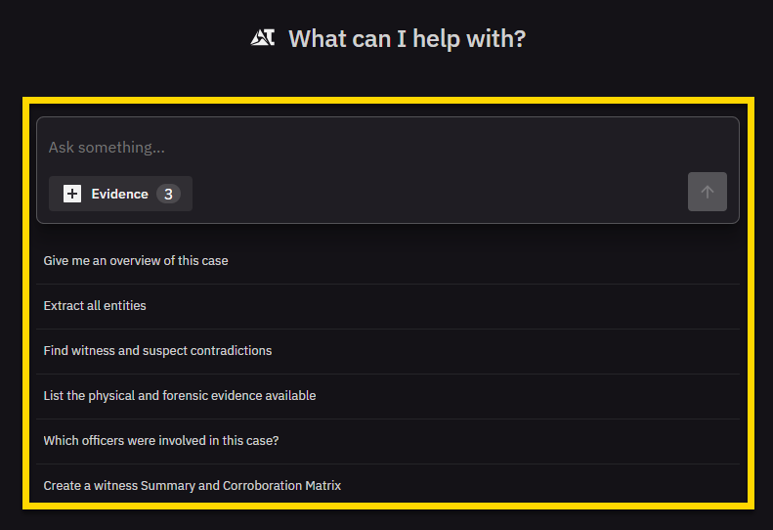
Task: Click the evidence count badge showing 3
Action: pyautogui.click(x=168, y=194)
